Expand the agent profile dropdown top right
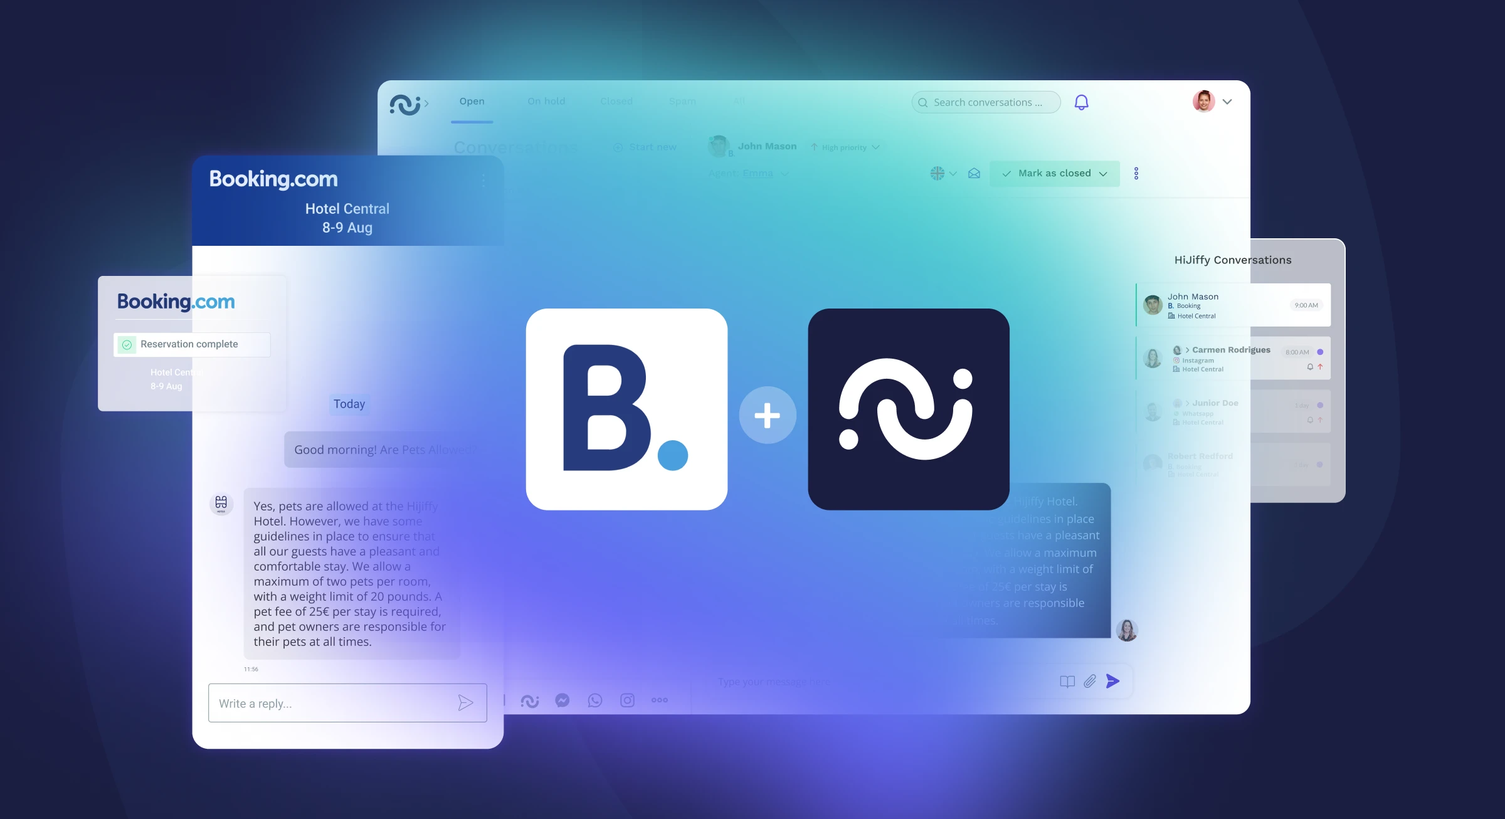This screenshot has width=1505, height=819. pos(1227,102)
